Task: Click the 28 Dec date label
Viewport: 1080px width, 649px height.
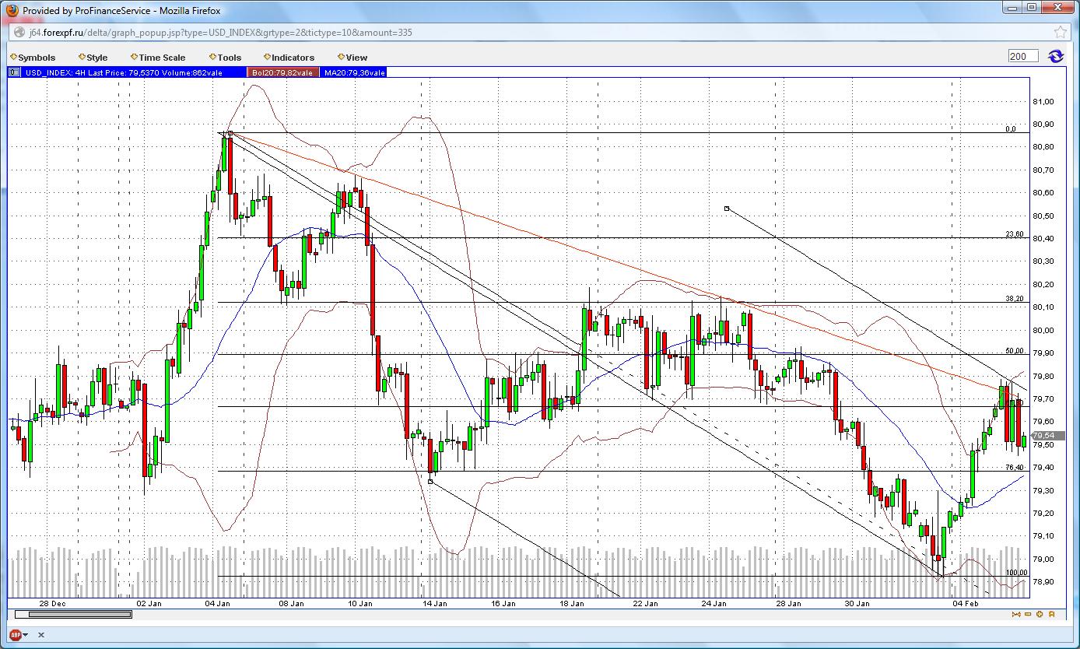Action: coord(53,603)
